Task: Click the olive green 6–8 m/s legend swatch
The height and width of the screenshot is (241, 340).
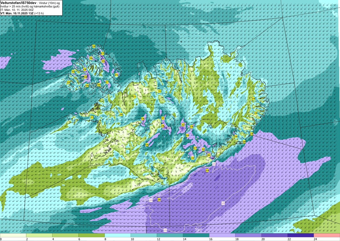Action: (92, 235)
